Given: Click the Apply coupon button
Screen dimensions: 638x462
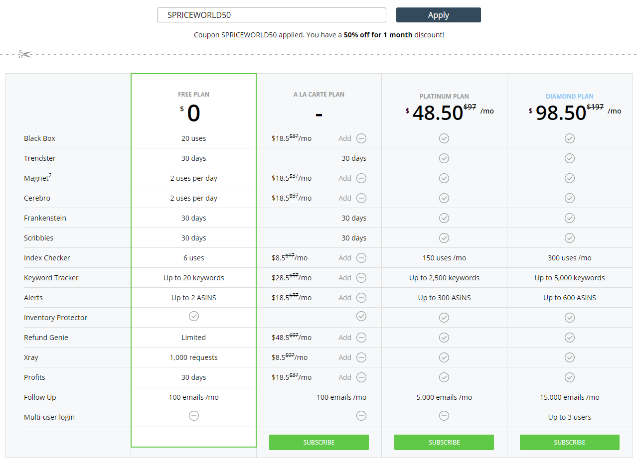Looking at the screenshot, I should (x=438, y=15).
